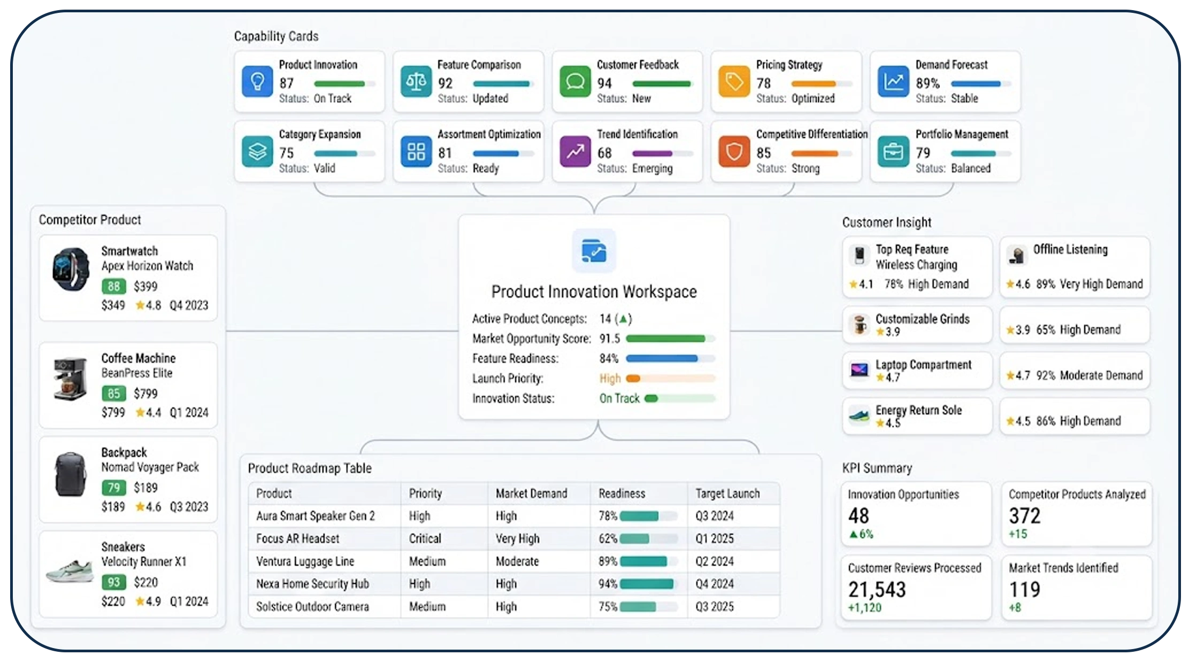Click the Pricing Strategy orange progress bar

tap(822, 83)
